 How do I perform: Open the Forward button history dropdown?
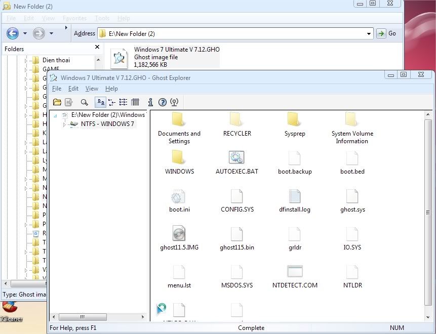tap(51, 33)
